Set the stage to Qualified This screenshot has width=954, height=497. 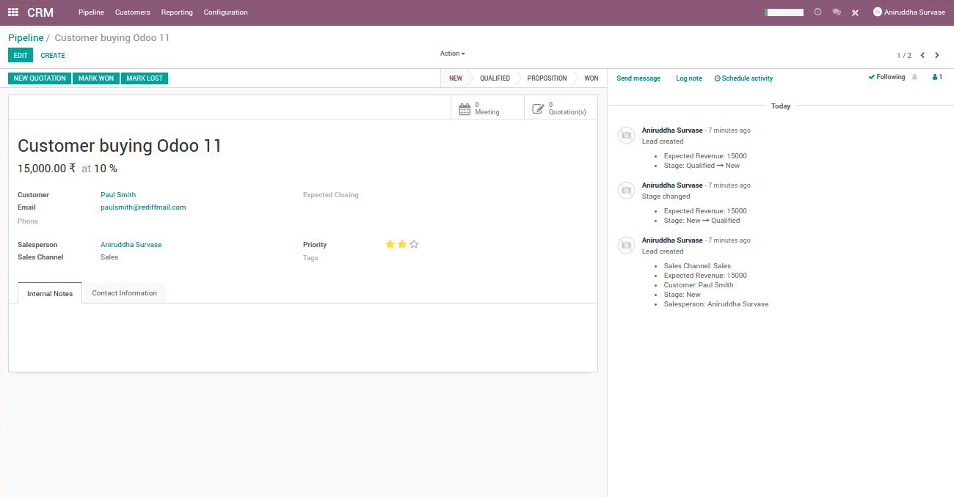pyautogui.click(x=495, y=78)
